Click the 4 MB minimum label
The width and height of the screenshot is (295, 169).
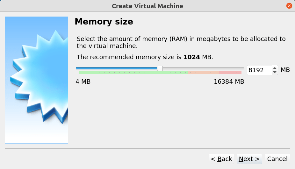coord(83,82)
